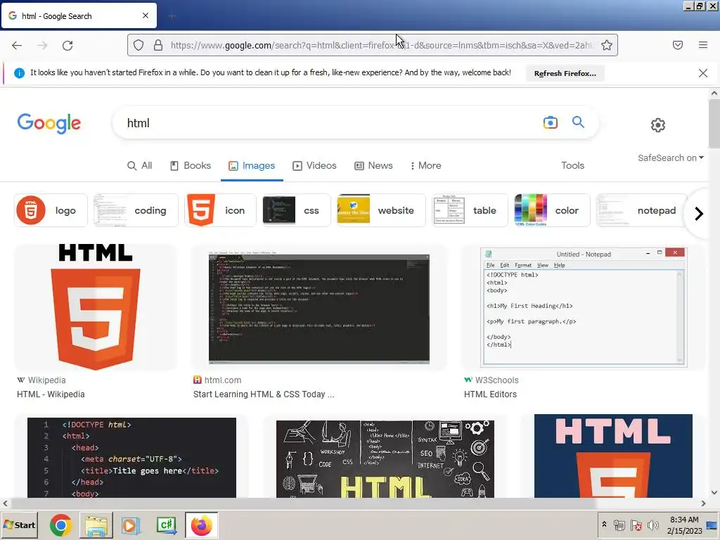Select the Images tab
Image resolution: width=720 pixels, height=540 pixels.
click(252, 165)
